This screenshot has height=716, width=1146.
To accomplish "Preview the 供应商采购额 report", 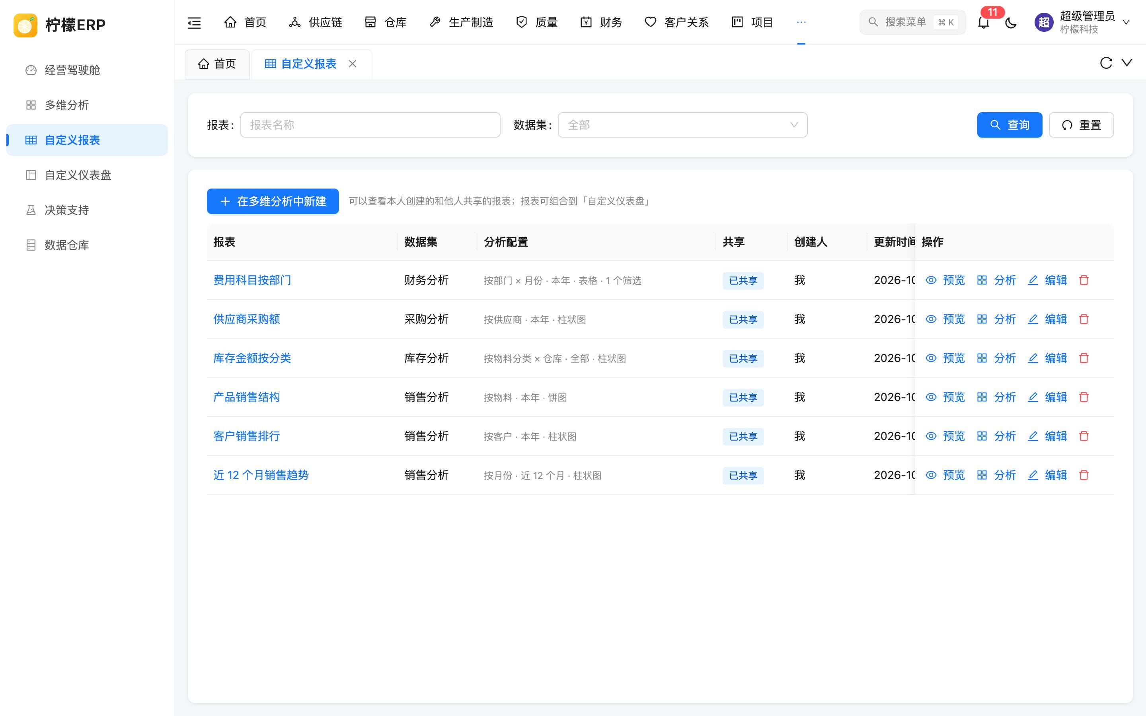I will [945, 319].
